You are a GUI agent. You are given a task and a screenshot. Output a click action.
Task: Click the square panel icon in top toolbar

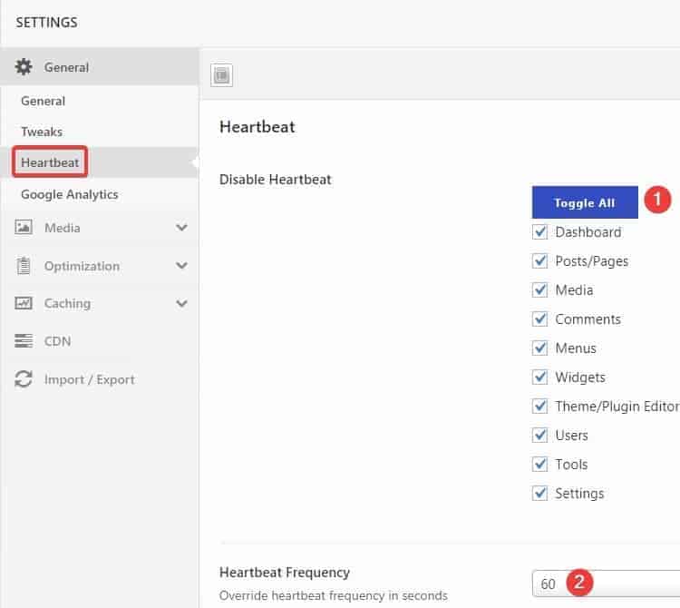click(x=221, y=75)
